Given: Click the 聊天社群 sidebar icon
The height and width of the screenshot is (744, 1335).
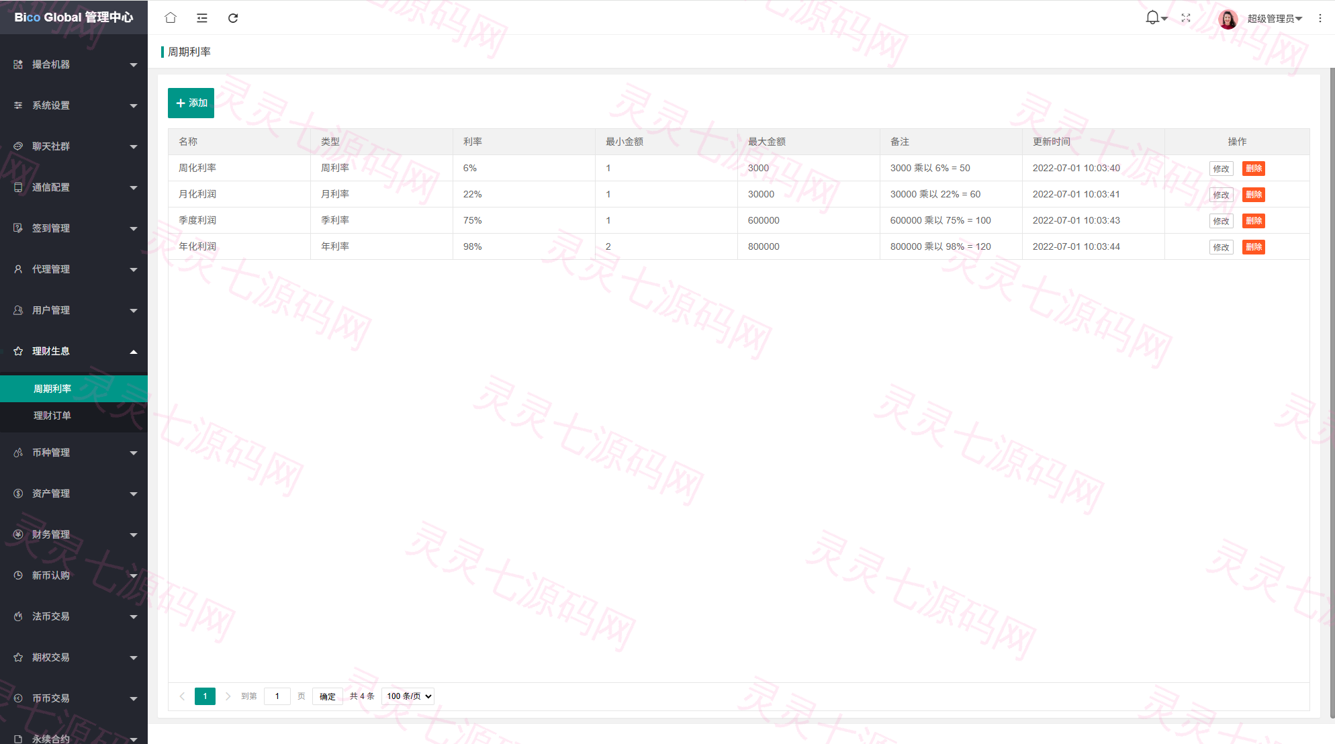Looking at the screenshot, I should 18,146.
